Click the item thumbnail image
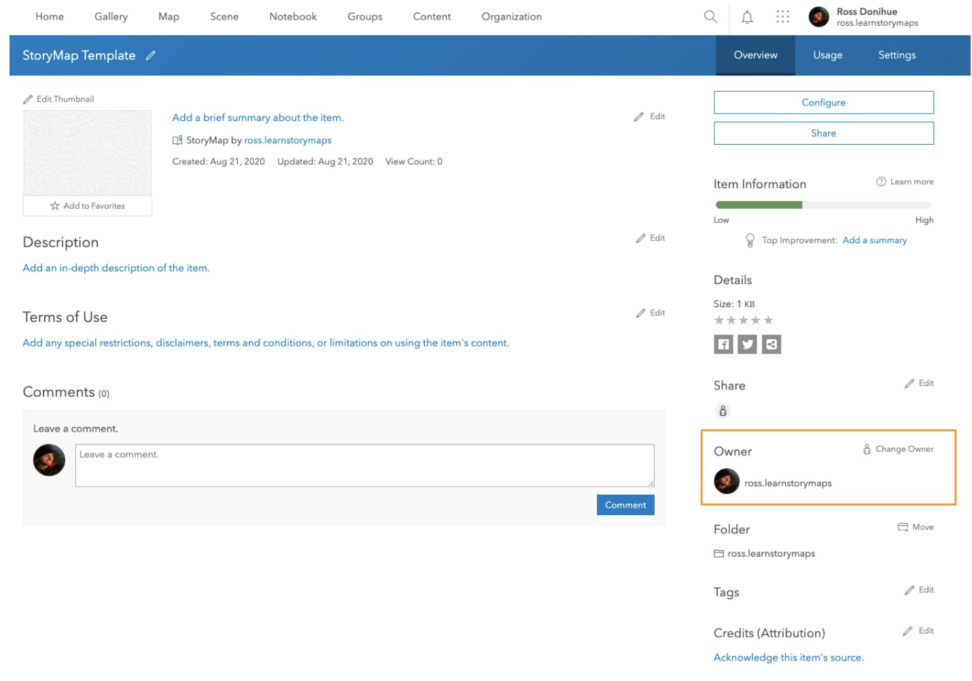 click(88, 153)
